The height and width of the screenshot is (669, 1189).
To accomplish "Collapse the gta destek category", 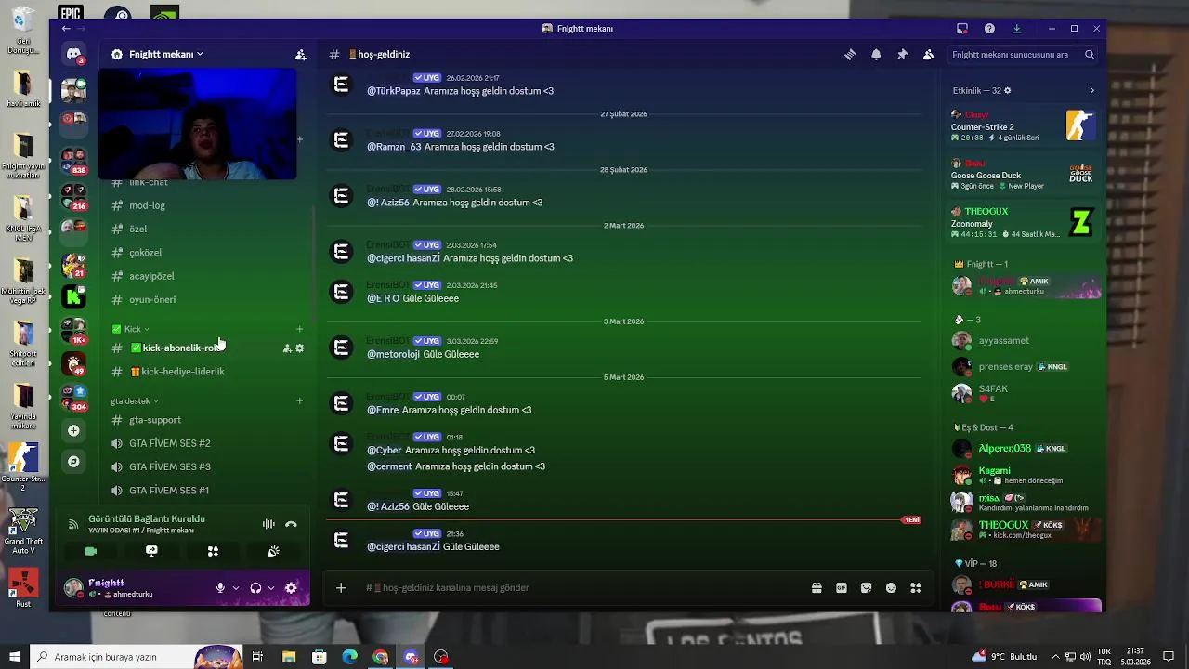I will [135, 401].
